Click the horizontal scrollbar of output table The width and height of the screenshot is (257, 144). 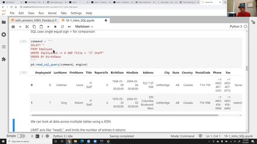coord(125,115)
